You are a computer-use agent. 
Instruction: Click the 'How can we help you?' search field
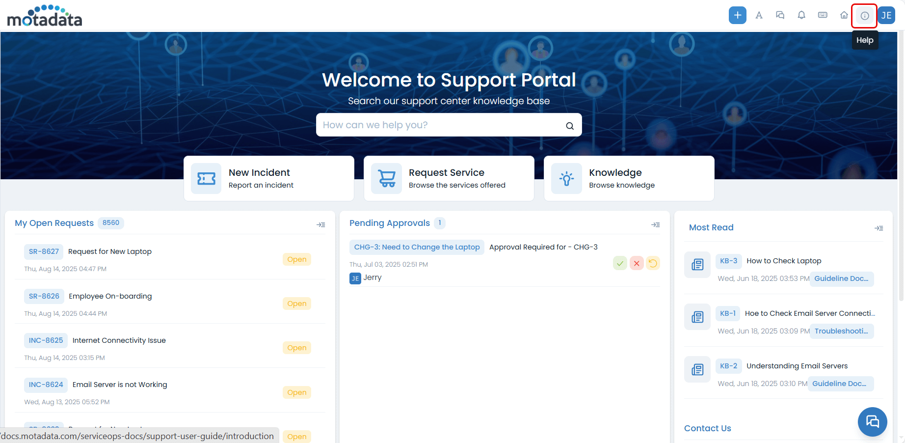(439, 125)
